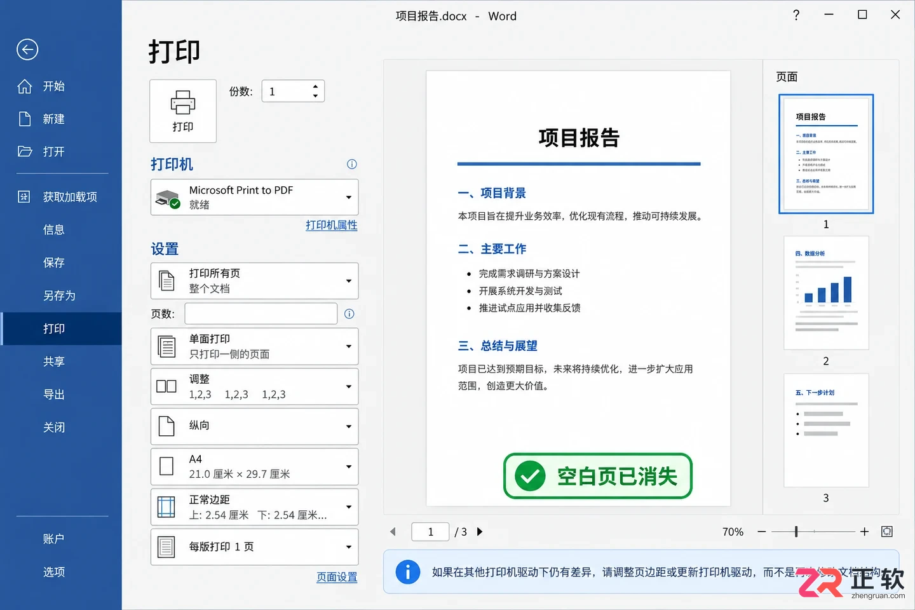Open the 调整 collation dropdown
Screen dimensions: 915x610
click(x=254, y=386)
